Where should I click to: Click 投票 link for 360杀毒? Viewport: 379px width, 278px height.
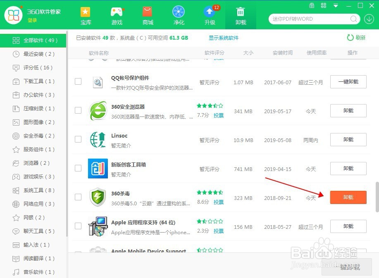[x=219, y=202]
